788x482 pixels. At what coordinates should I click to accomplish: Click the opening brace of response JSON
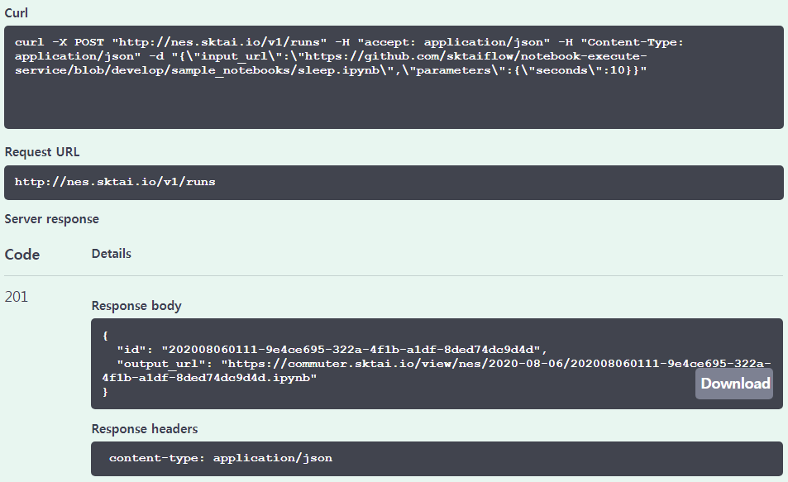(x=105, y=336)
